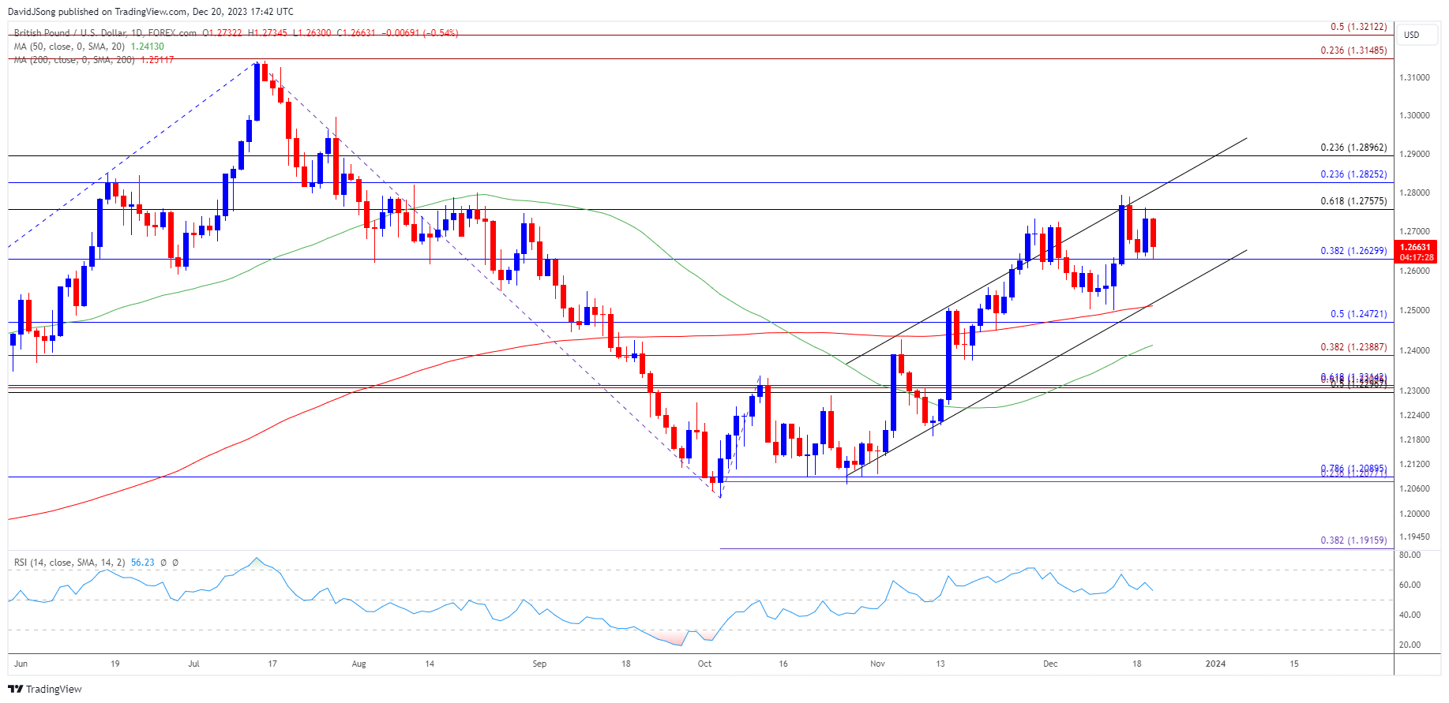Screen dimensions: 1449x703
Task: Select the Fibonacci label 0.618 (1.27575)
Action: pos(1353,201)
